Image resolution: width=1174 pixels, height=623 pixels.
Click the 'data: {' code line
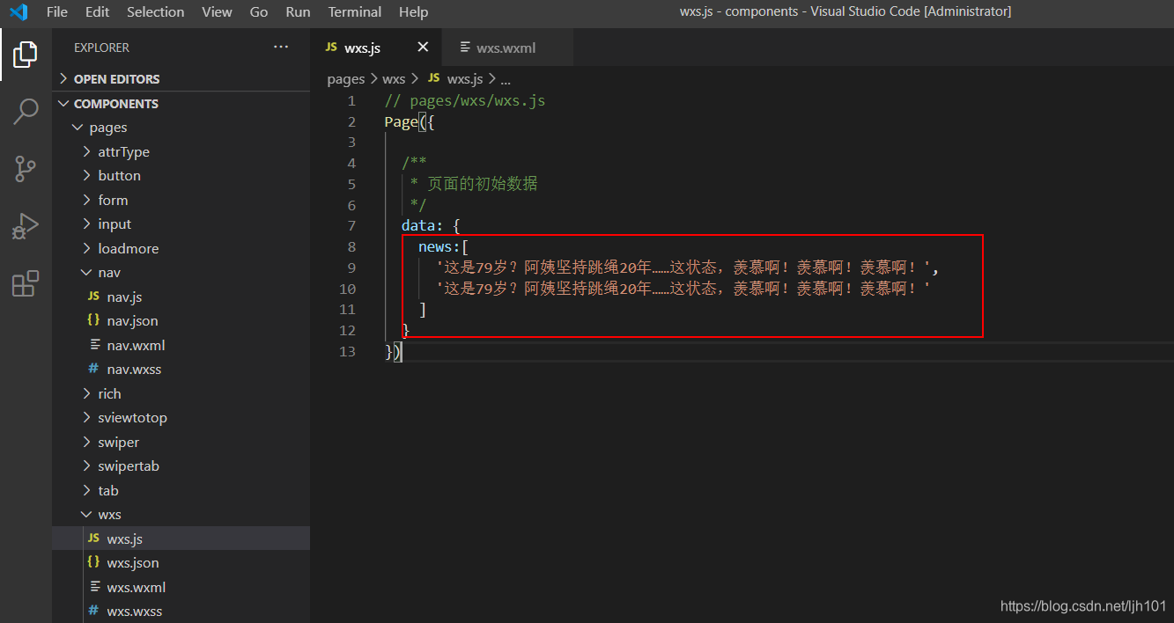coord(431,226)
